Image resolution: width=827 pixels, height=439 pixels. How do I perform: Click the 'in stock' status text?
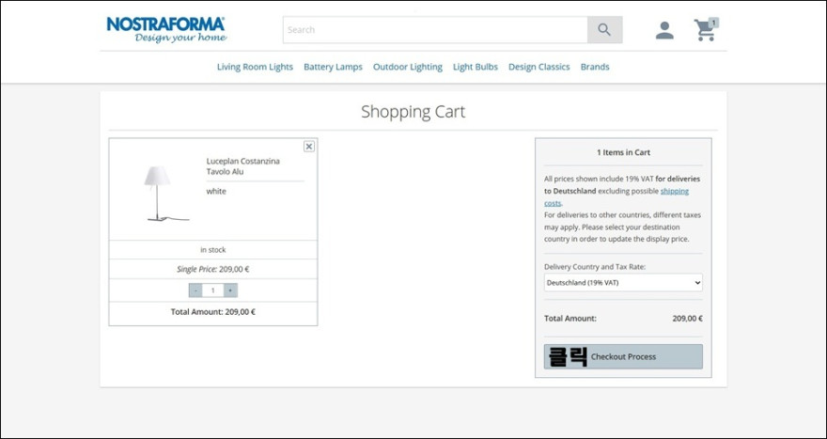213,249
